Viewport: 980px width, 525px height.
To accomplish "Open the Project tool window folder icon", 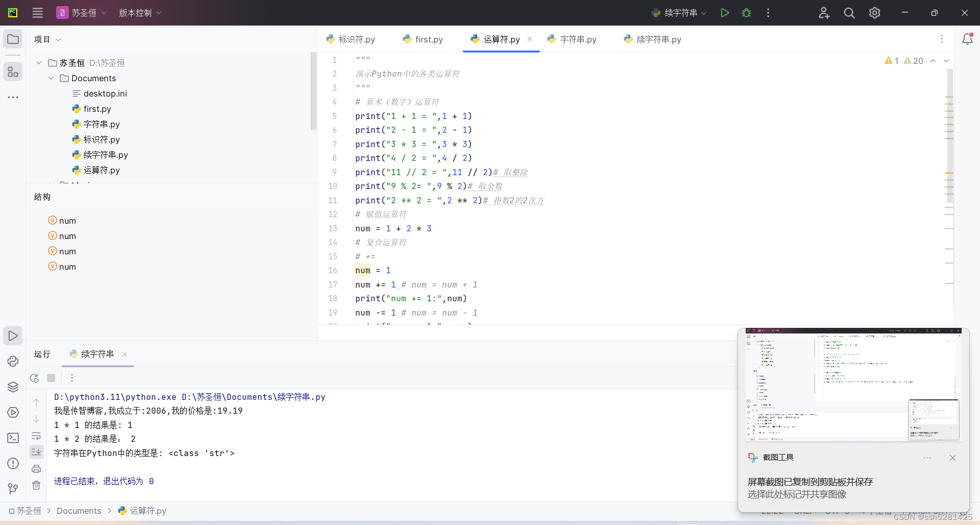I will point(13,39).
